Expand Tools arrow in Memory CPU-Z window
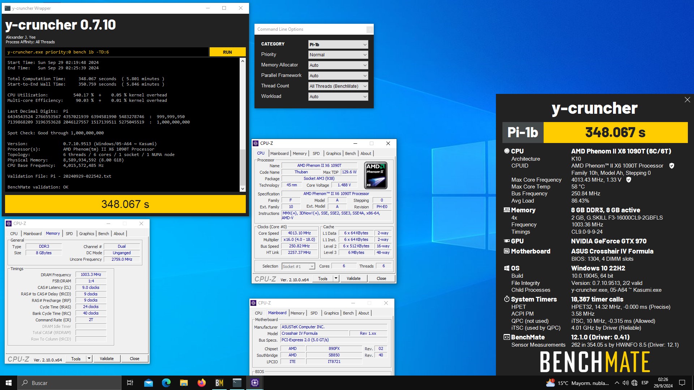This screenshot has width=694, height=390. 89,359
